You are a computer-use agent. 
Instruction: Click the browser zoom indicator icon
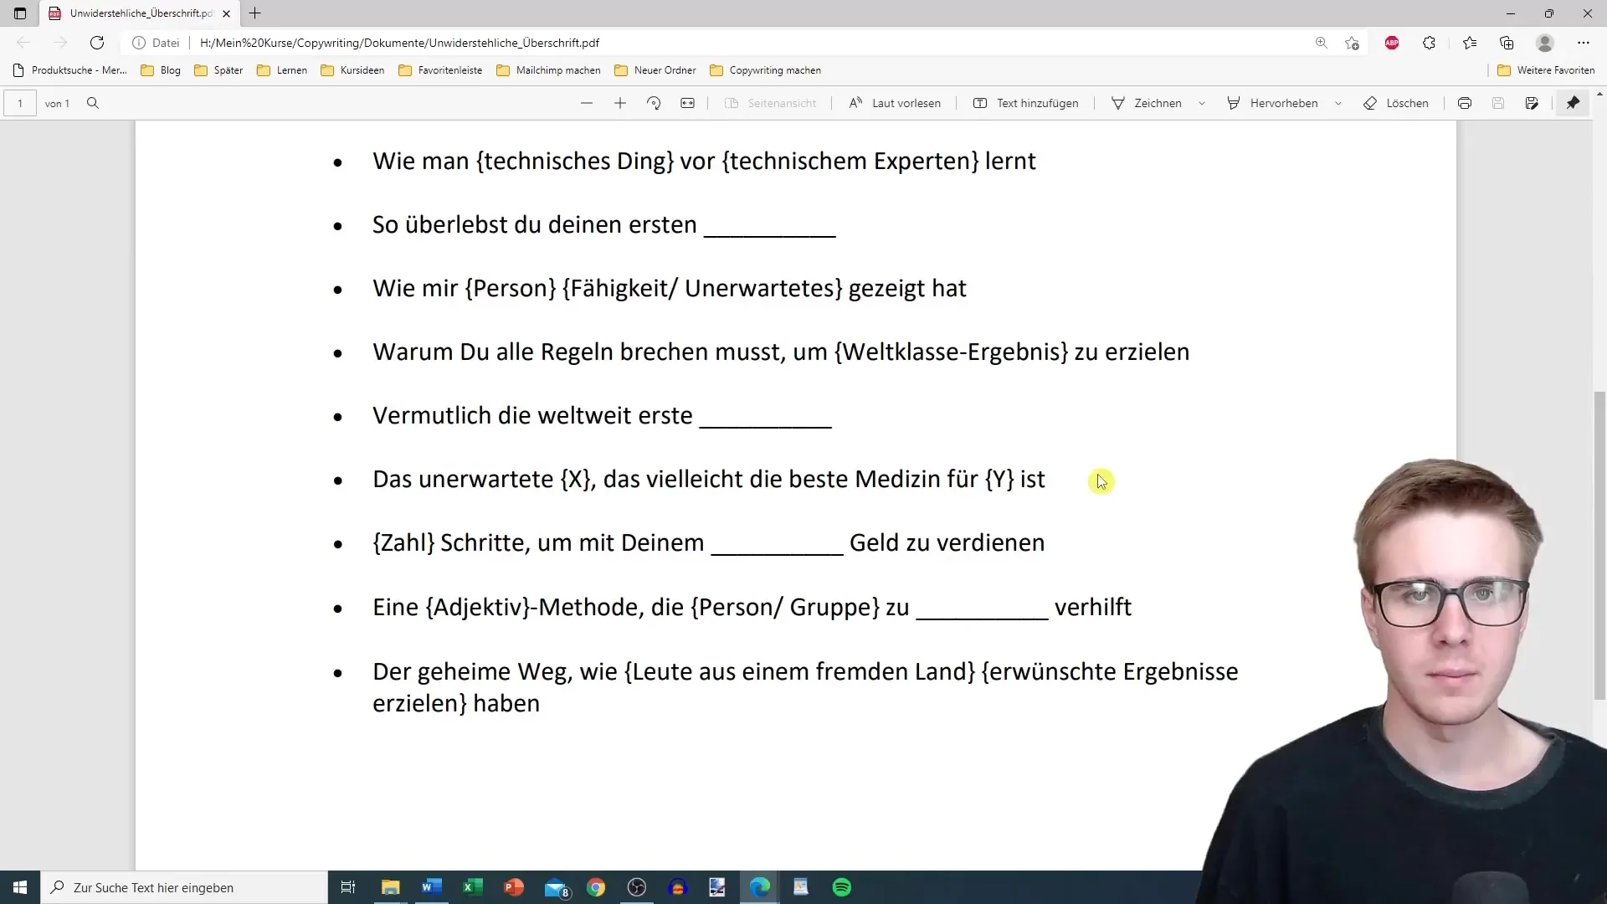tap(1322, 43)
